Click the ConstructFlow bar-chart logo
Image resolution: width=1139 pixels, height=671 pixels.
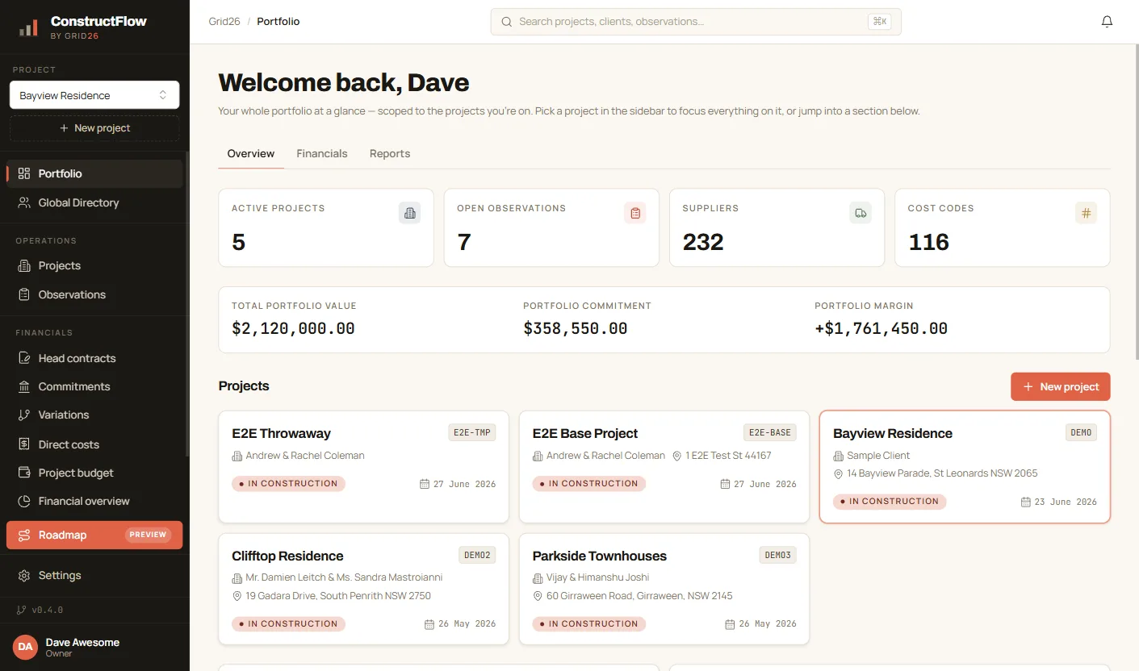(28, 27)
